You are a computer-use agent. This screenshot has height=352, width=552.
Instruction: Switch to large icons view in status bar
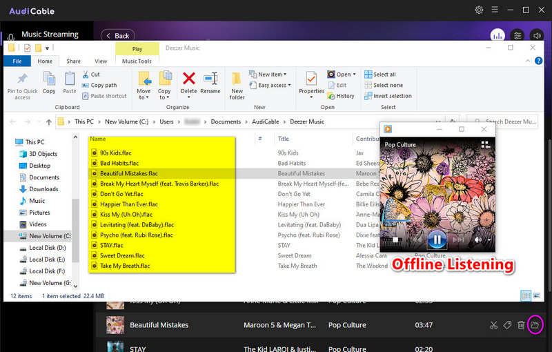pyautogui.click(x=537, y=295)
